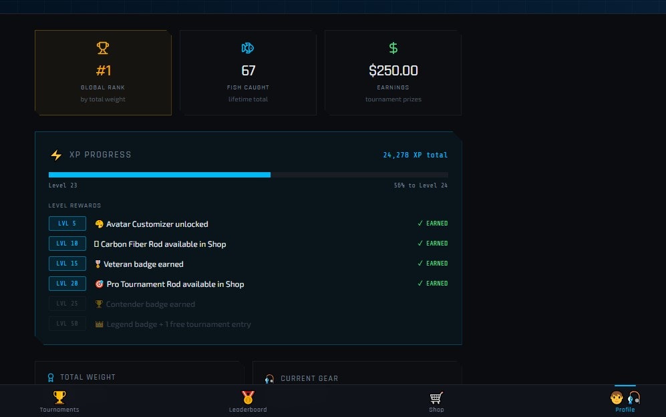This screenshot has height=417, width=666.
Task: Click the trophy icon beside Contender badge
Action: [99, 304]
